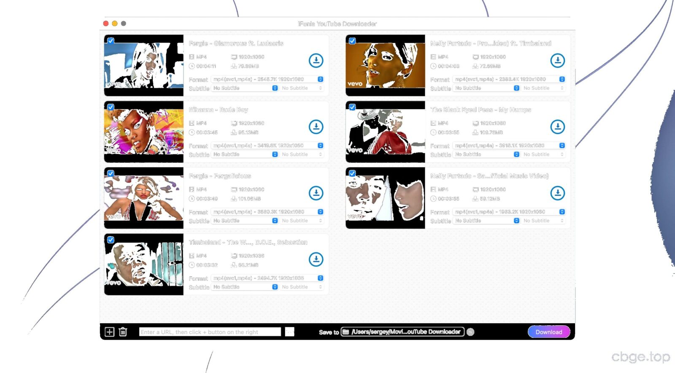Open Format dropdown for Fergie Glamorous
This screenshot has width=675, height=373.
click(x=267, y=79)
